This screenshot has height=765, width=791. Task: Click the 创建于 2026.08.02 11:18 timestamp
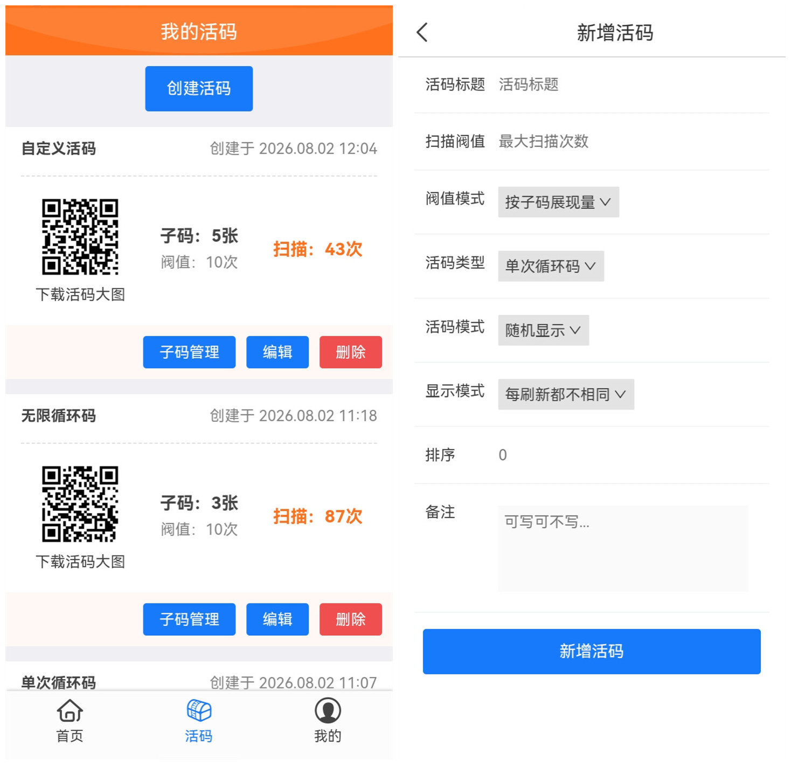(293, 416)
